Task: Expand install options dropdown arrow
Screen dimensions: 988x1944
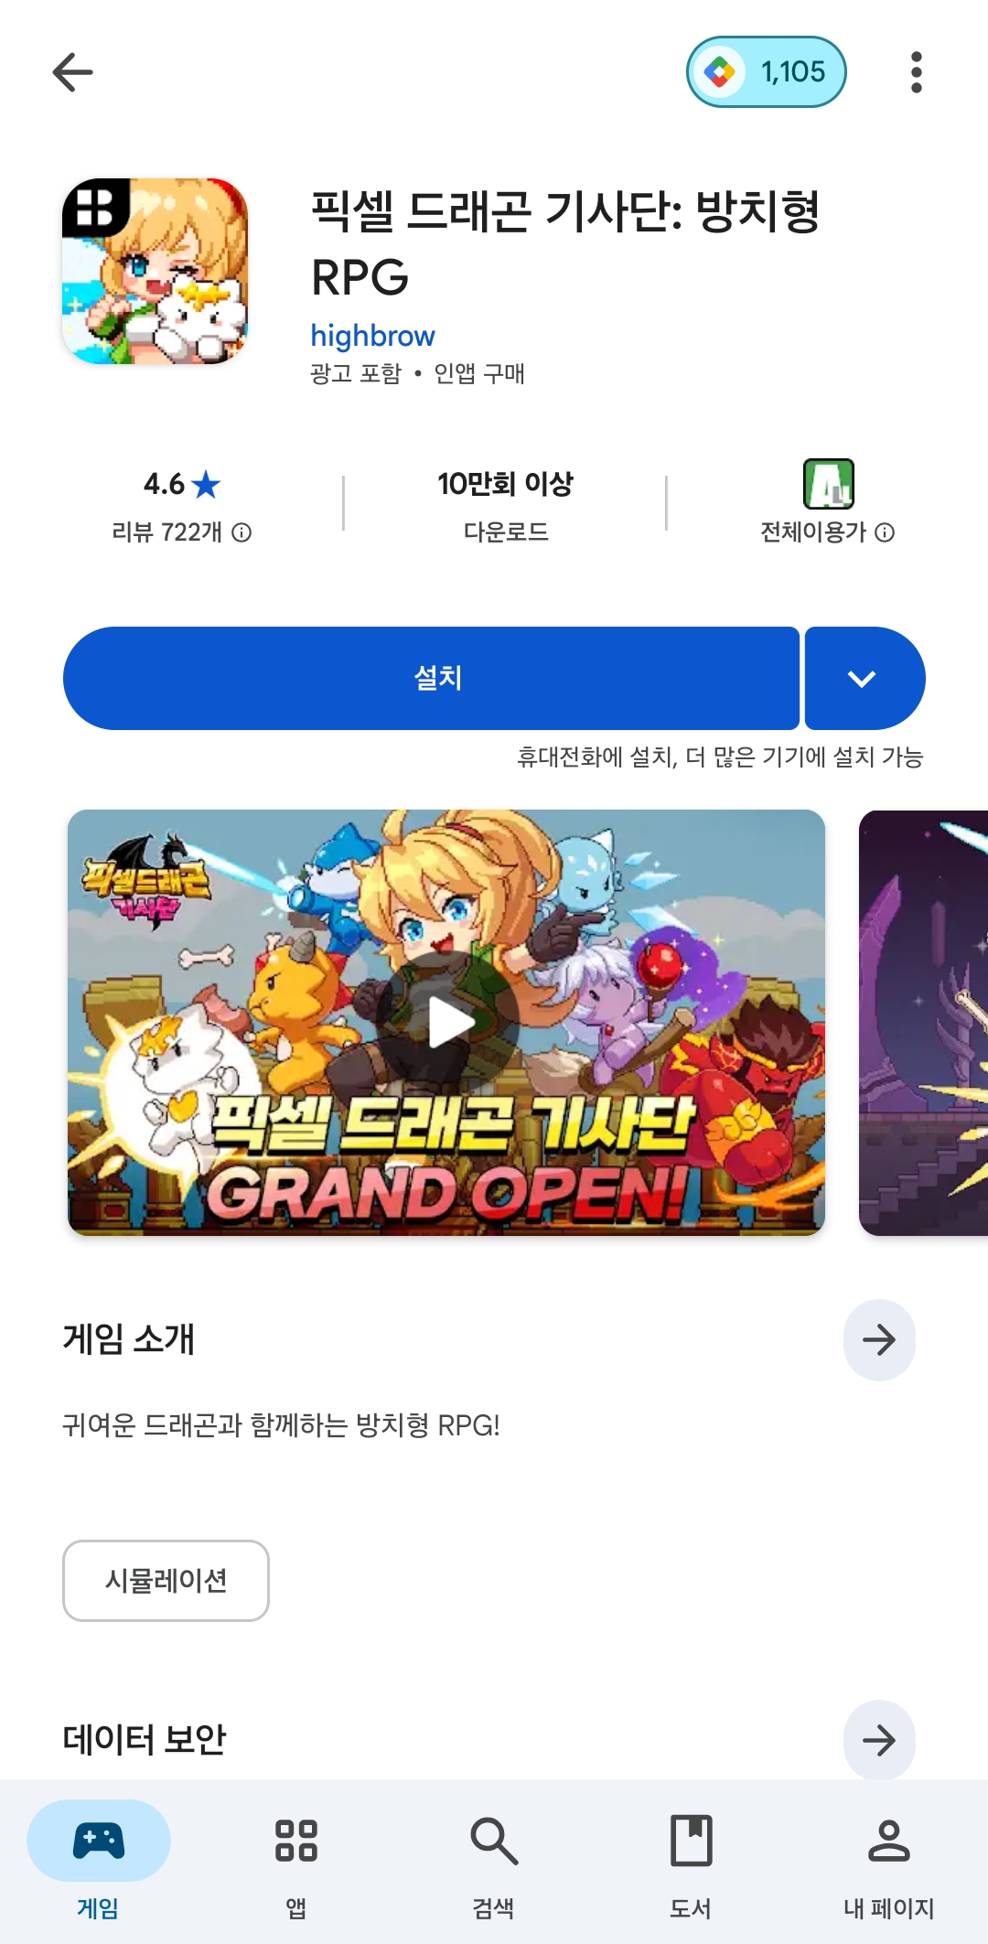Action: pos(864,678)
